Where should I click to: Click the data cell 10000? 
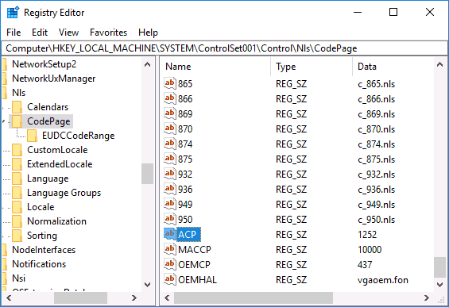(370, 250)
